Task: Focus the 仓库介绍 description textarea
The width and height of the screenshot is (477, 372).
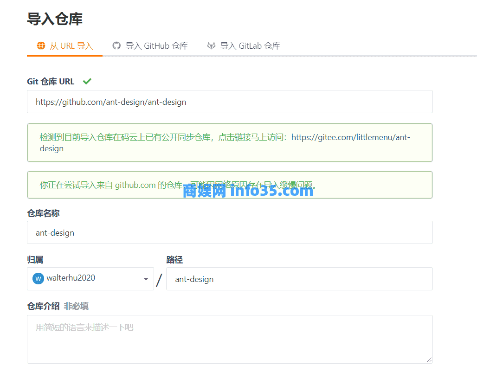Action: click(230, 339)
